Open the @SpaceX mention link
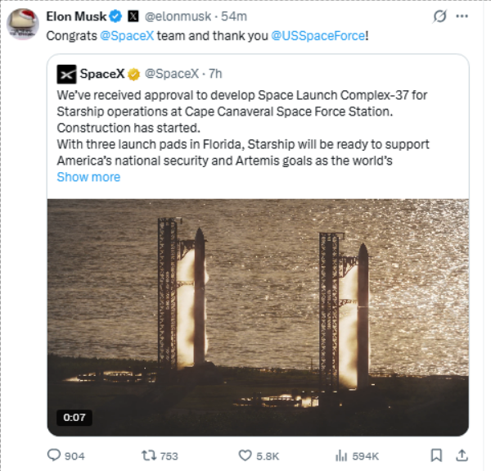The width and height of the screenshot is (491, 471). (x=126, y=36)
